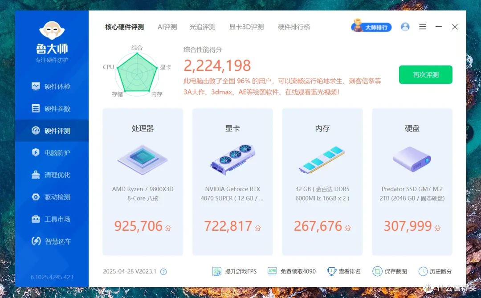Switch to 硬件排行榜 tab
This screenshot has height=298, width=481.
point(294,27)
